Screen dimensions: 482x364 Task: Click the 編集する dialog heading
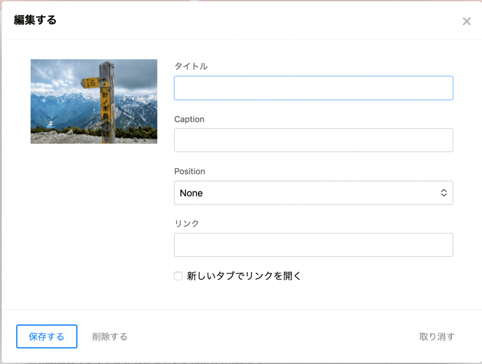pos(35,20)
